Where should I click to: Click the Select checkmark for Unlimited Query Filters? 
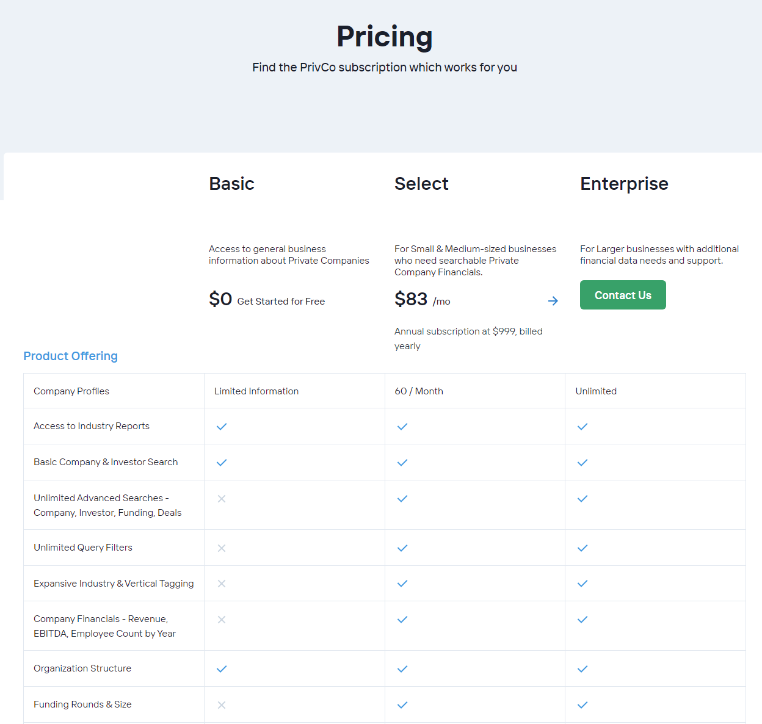tap(402, 548)
